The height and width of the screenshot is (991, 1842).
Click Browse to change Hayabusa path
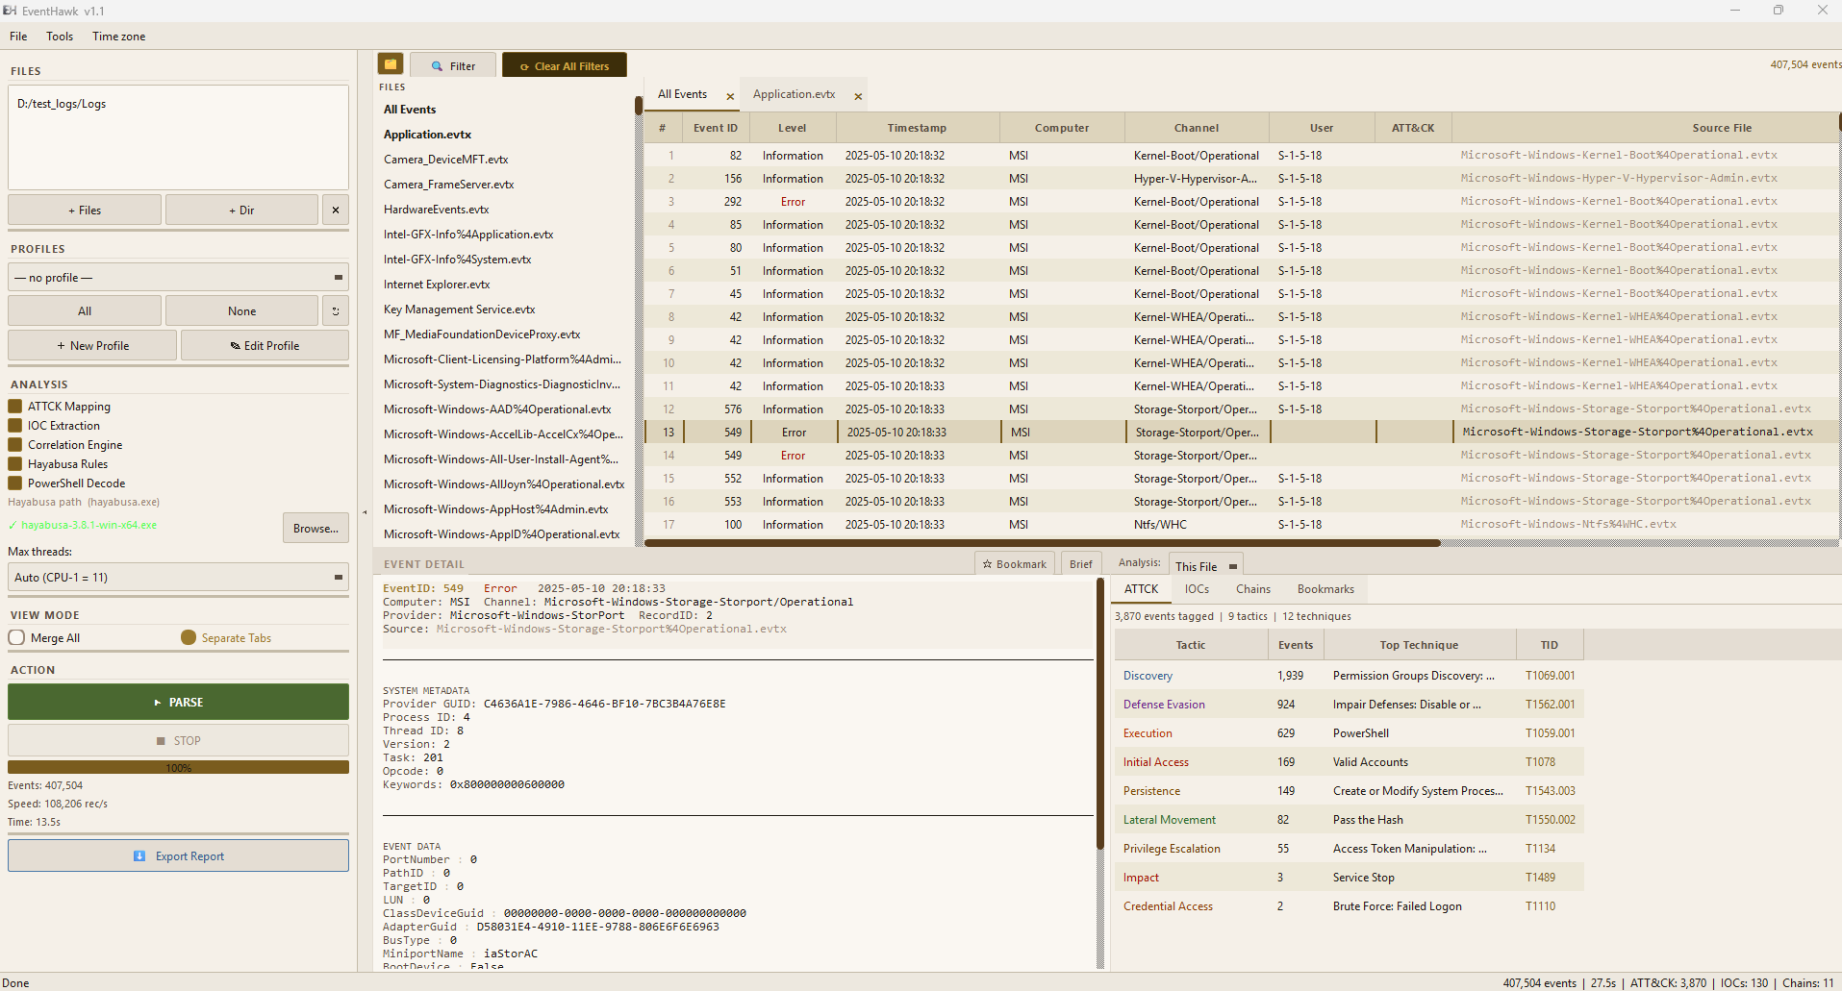(315, 528)
